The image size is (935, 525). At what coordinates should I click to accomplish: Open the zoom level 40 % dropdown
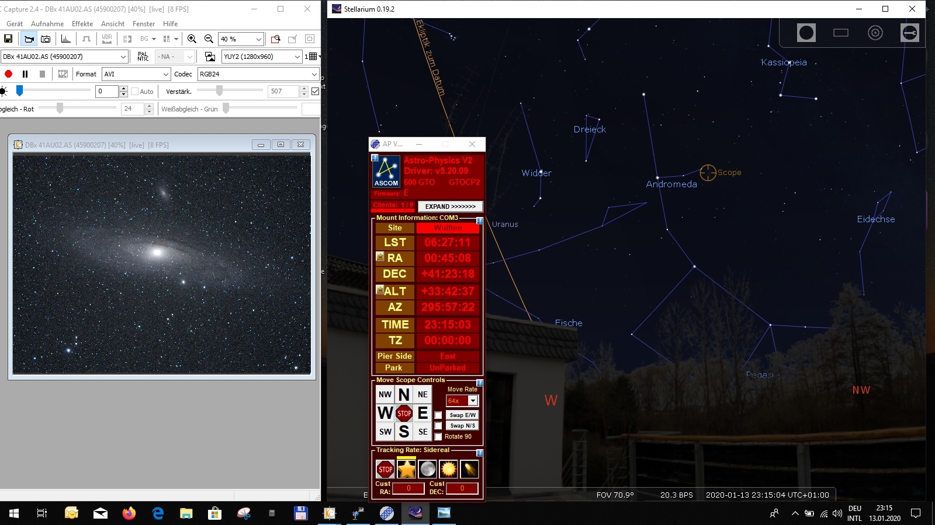pos(241,39)
